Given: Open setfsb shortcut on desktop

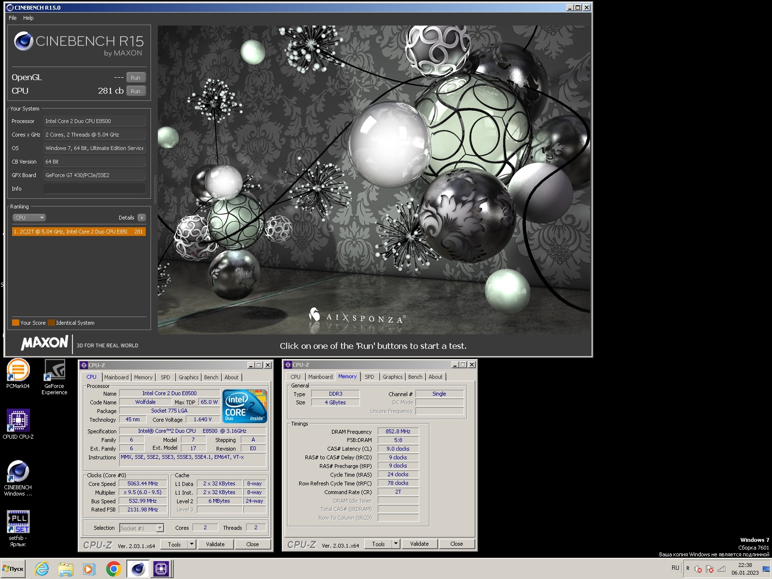Looking at the screenshot, I should [18, 528].
